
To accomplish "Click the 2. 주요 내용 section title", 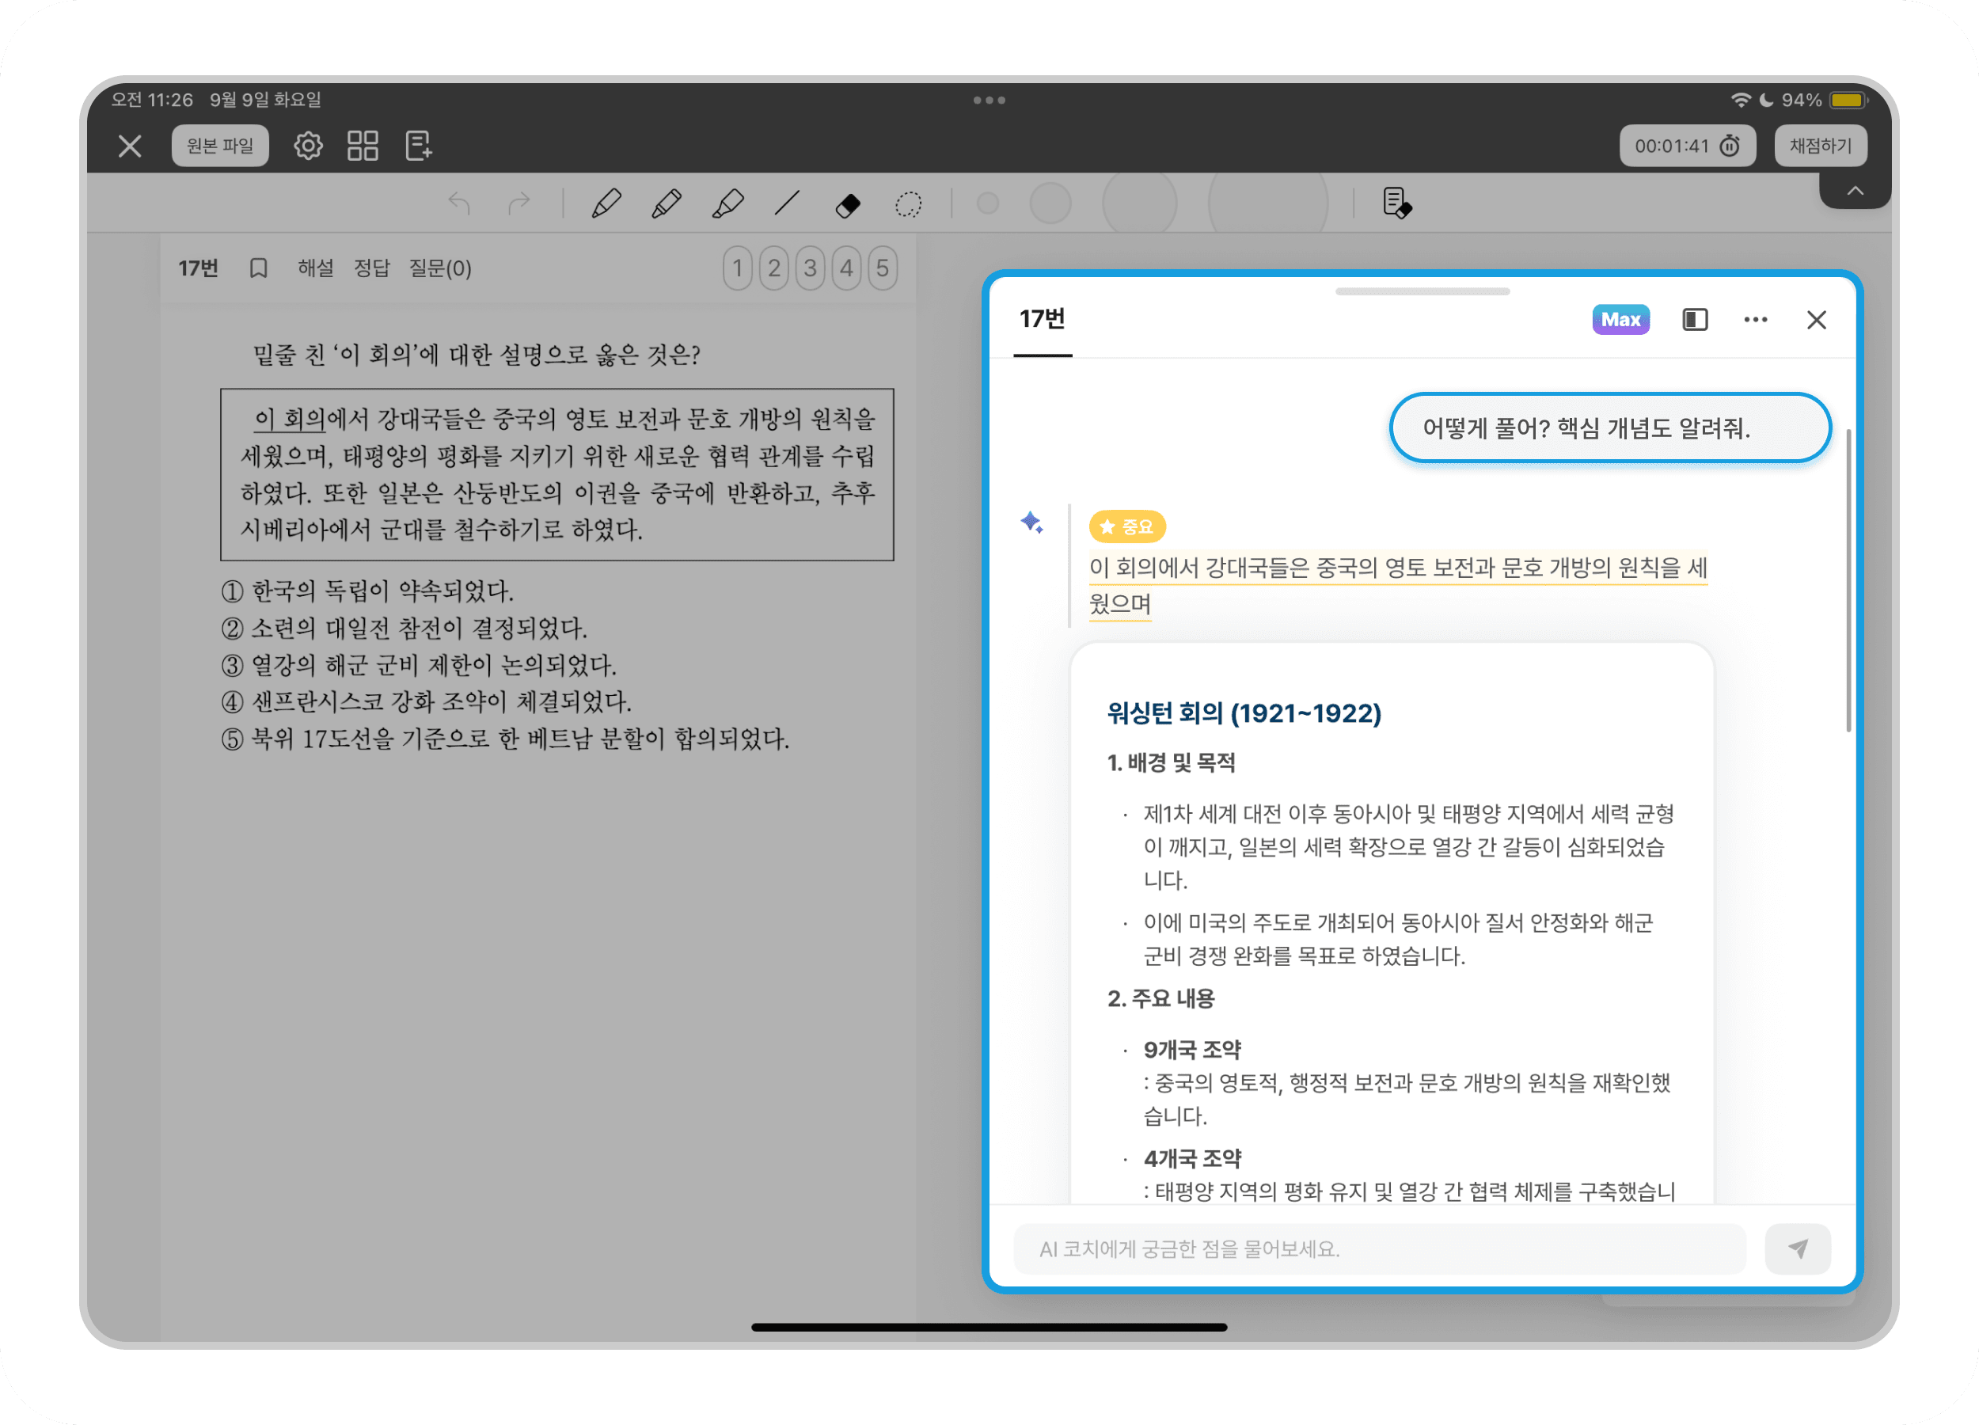I will (1160, 998).
